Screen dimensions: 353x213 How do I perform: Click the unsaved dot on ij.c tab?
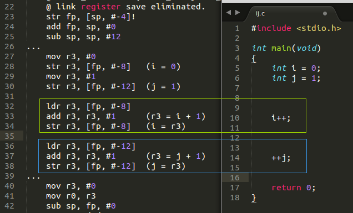[325, 14]
